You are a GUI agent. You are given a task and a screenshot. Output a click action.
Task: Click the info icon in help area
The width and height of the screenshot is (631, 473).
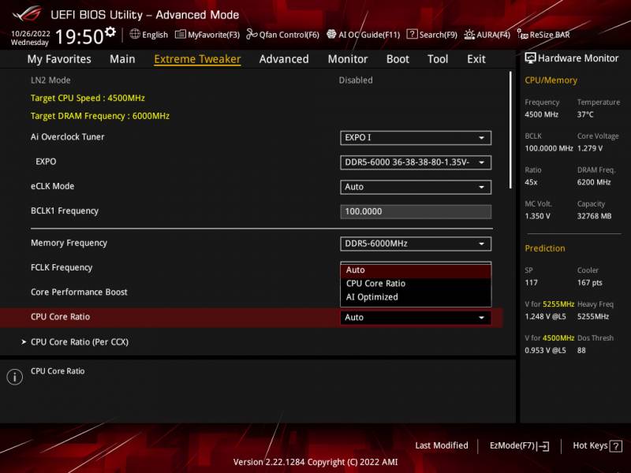[x=15, y=377]
